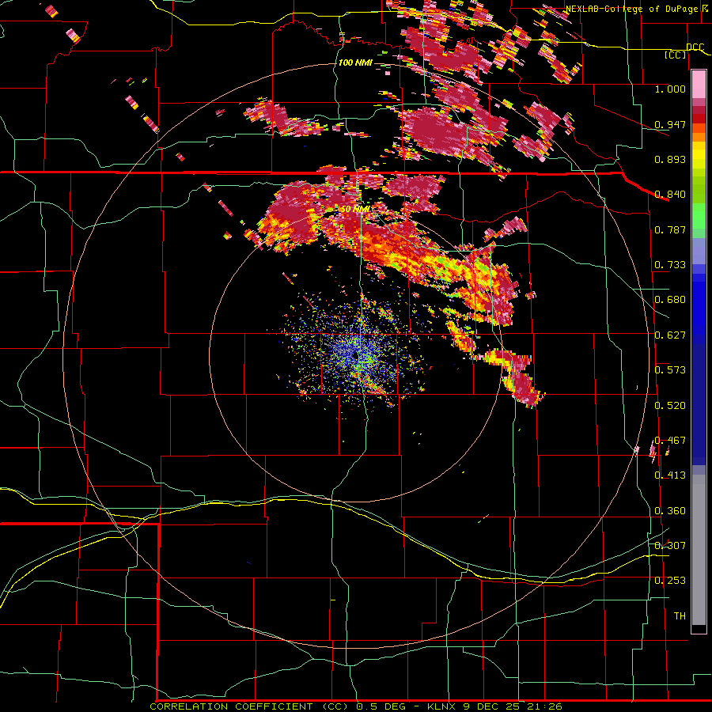Select the 0.253 scale value
Screen dimensions: 712x712
(670, 581)
